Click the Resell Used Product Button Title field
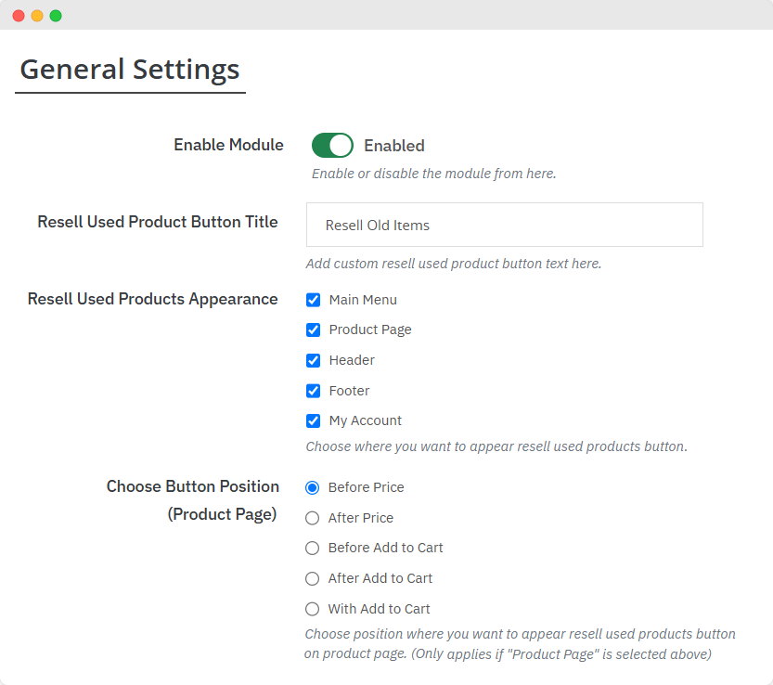 [x=504, y=225]
